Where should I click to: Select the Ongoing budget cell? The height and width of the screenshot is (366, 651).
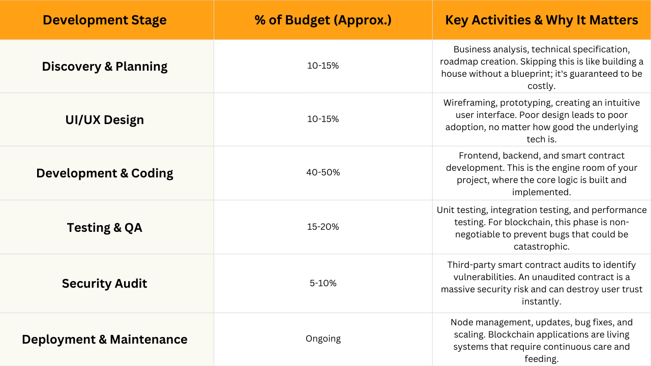(x=323, y=339)
